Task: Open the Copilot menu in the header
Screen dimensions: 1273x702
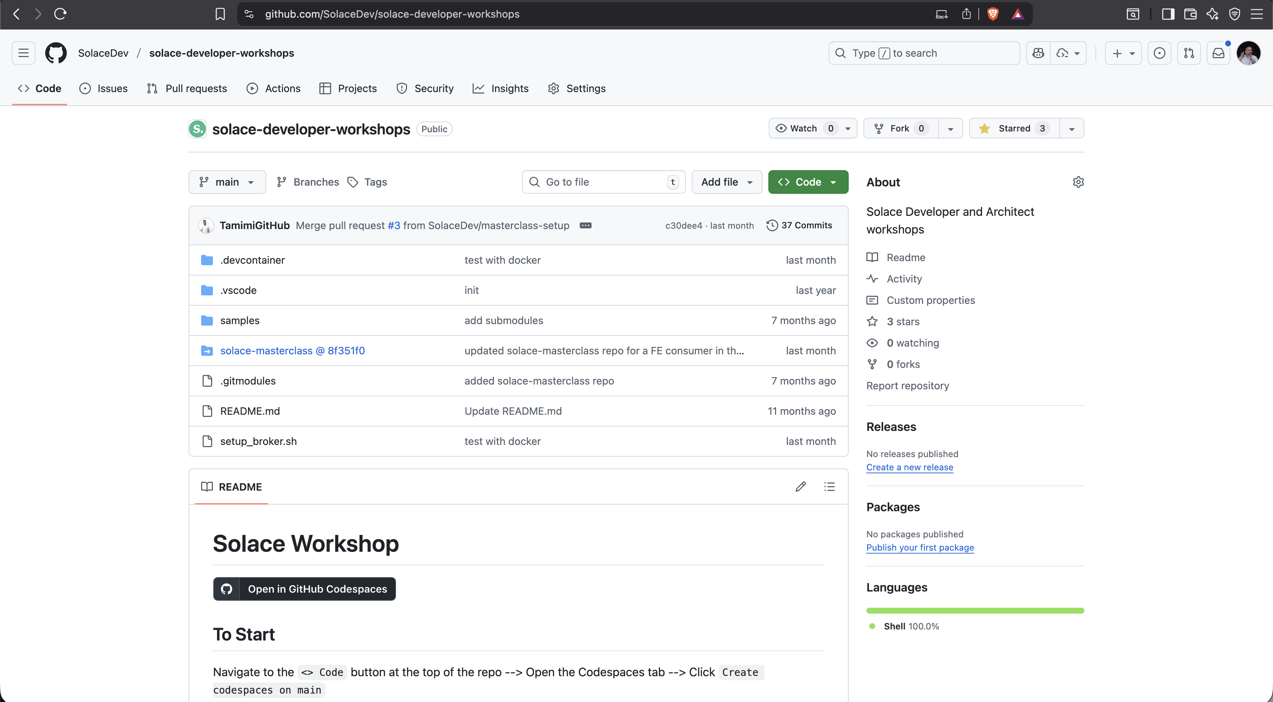Action: (1038, 53)
